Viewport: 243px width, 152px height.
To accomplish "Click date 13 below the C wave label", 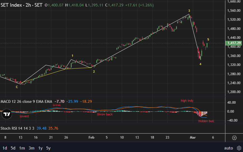I will coord(20,137).
